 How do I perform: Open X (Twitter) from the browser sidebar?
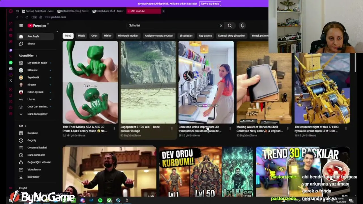tap(11, 80)
